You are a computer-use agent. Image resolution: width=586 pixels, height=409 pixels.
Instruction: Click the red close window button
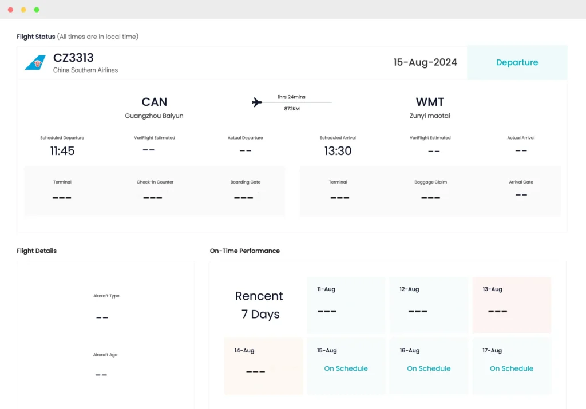click(x=10, y=10)
